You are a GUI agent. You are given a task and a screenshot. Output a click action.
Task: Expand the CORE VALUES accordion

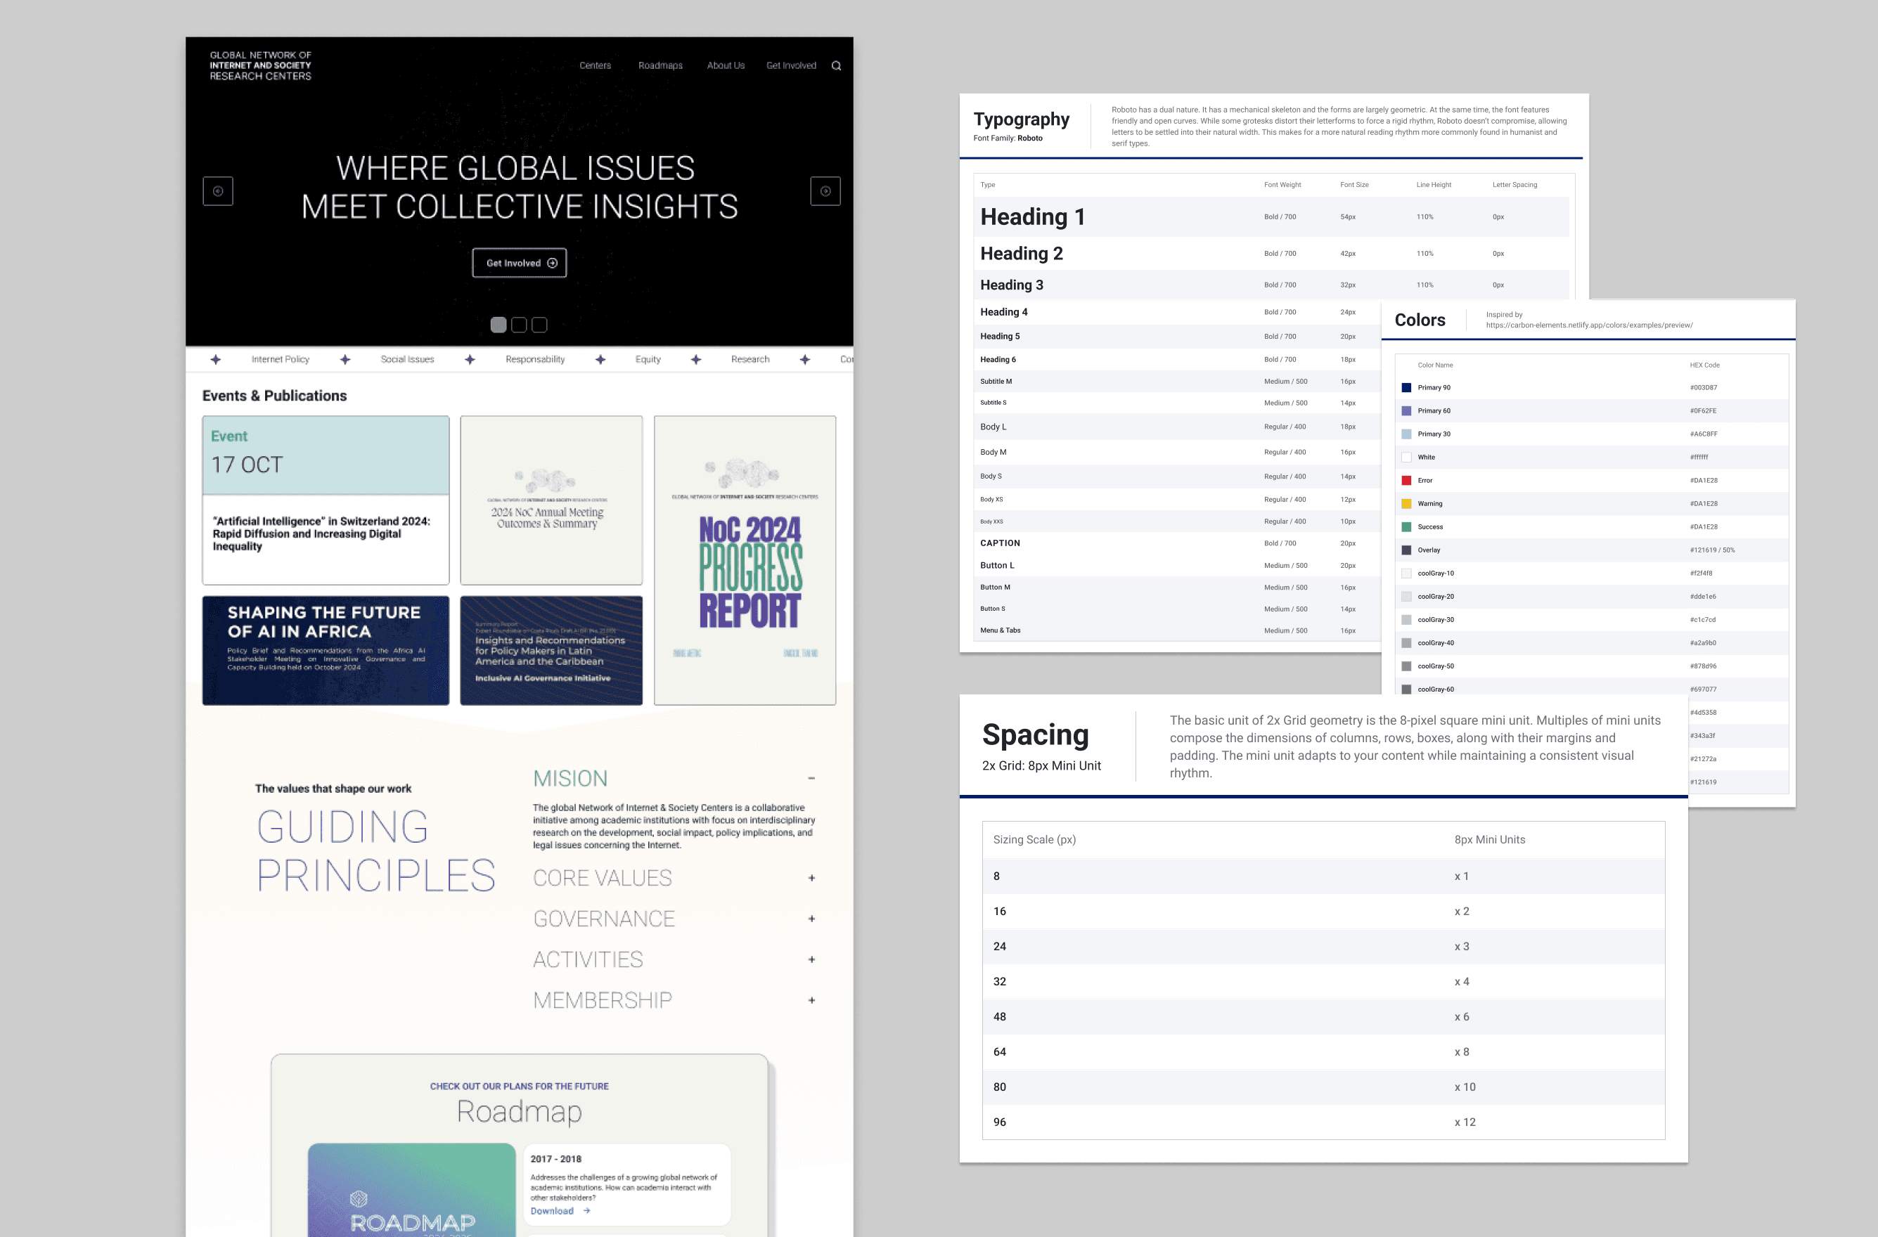coord(811,878)
